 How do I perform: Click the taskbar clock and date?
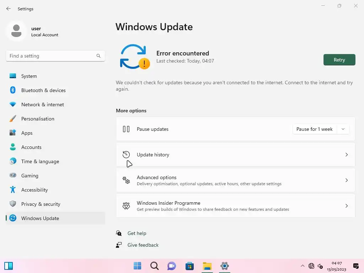click(336, 266)
